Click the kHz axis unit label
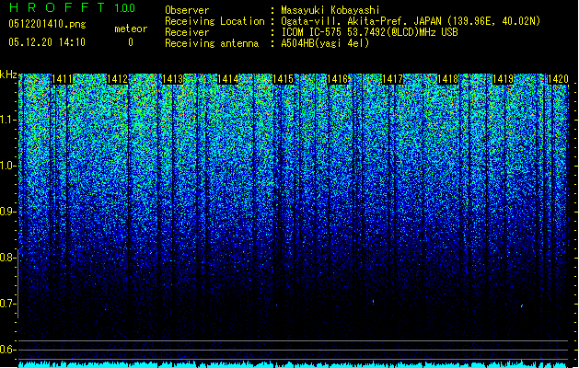This screenshot has width=579, height=368. coord(8,75)
